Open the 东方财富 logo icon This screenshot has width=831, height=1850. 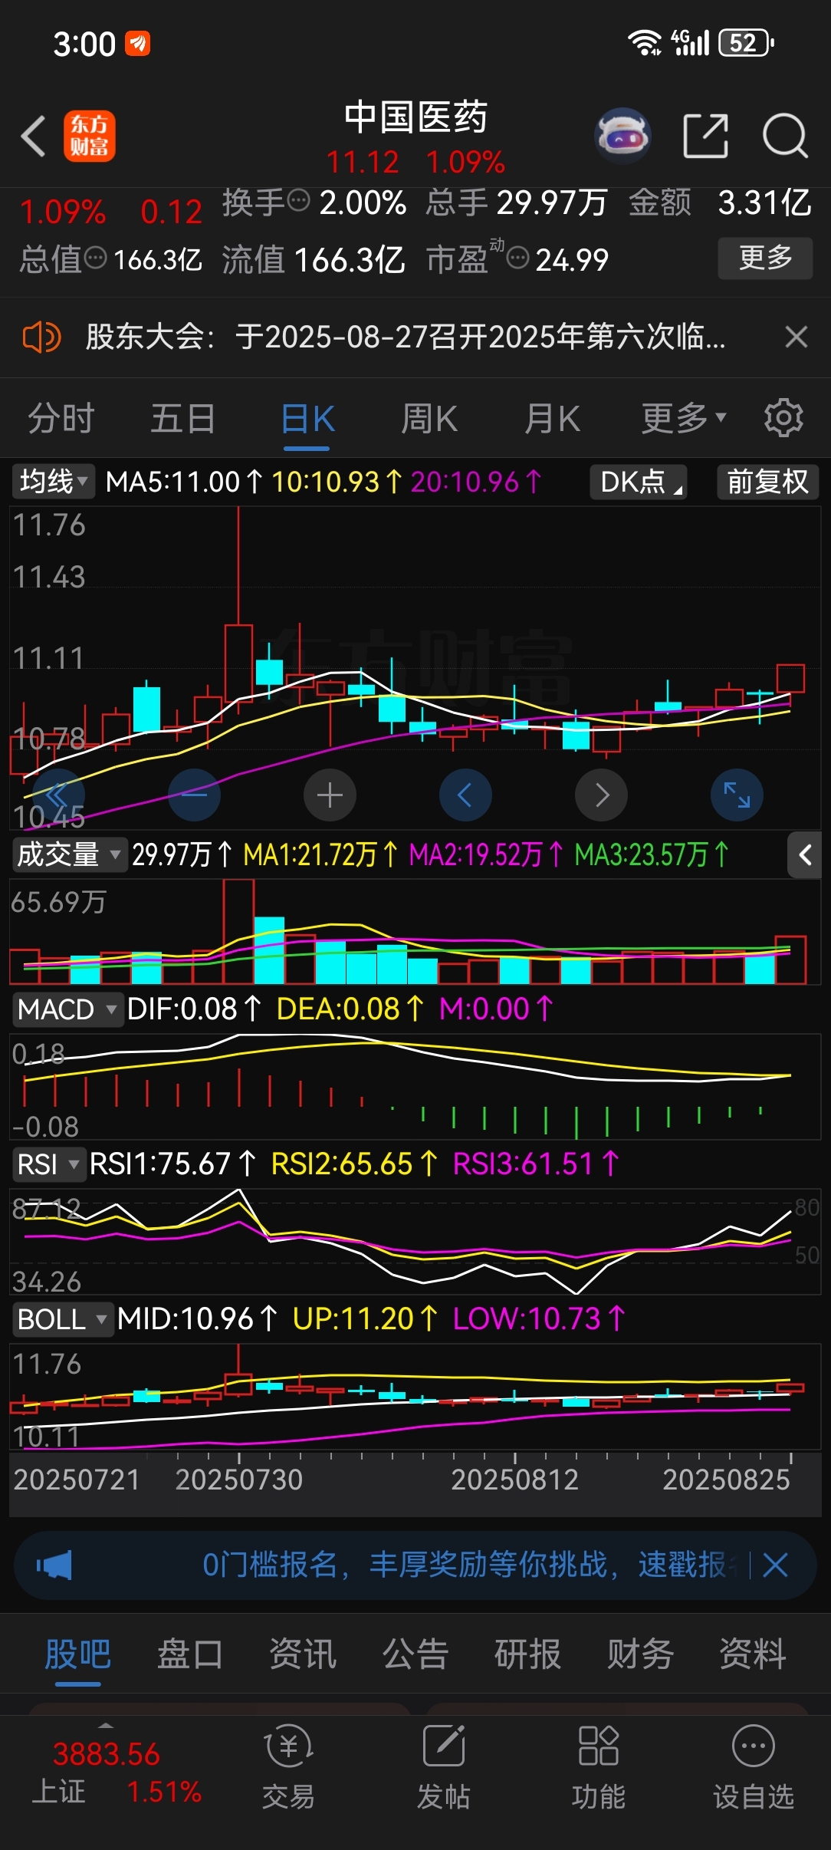pos(90,137)
